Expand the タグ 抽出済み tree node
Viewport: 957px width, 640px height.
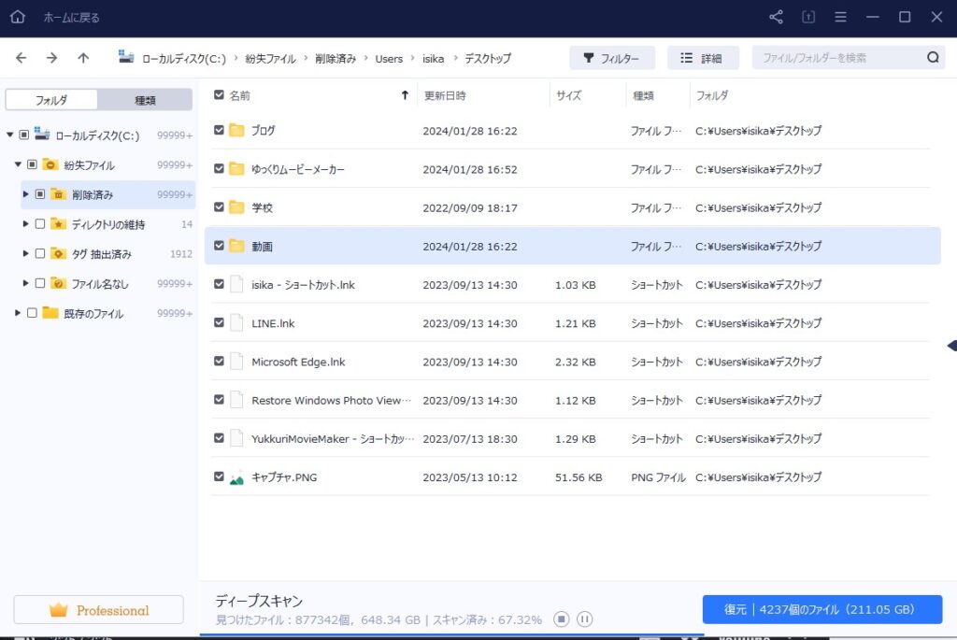pos(25,253)
